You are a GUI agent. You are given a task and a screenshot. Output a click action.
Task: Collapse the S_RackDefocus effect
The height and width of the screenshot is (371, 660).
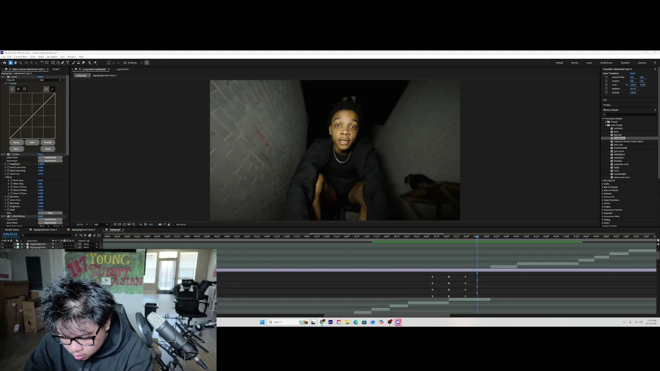[3, 216]
